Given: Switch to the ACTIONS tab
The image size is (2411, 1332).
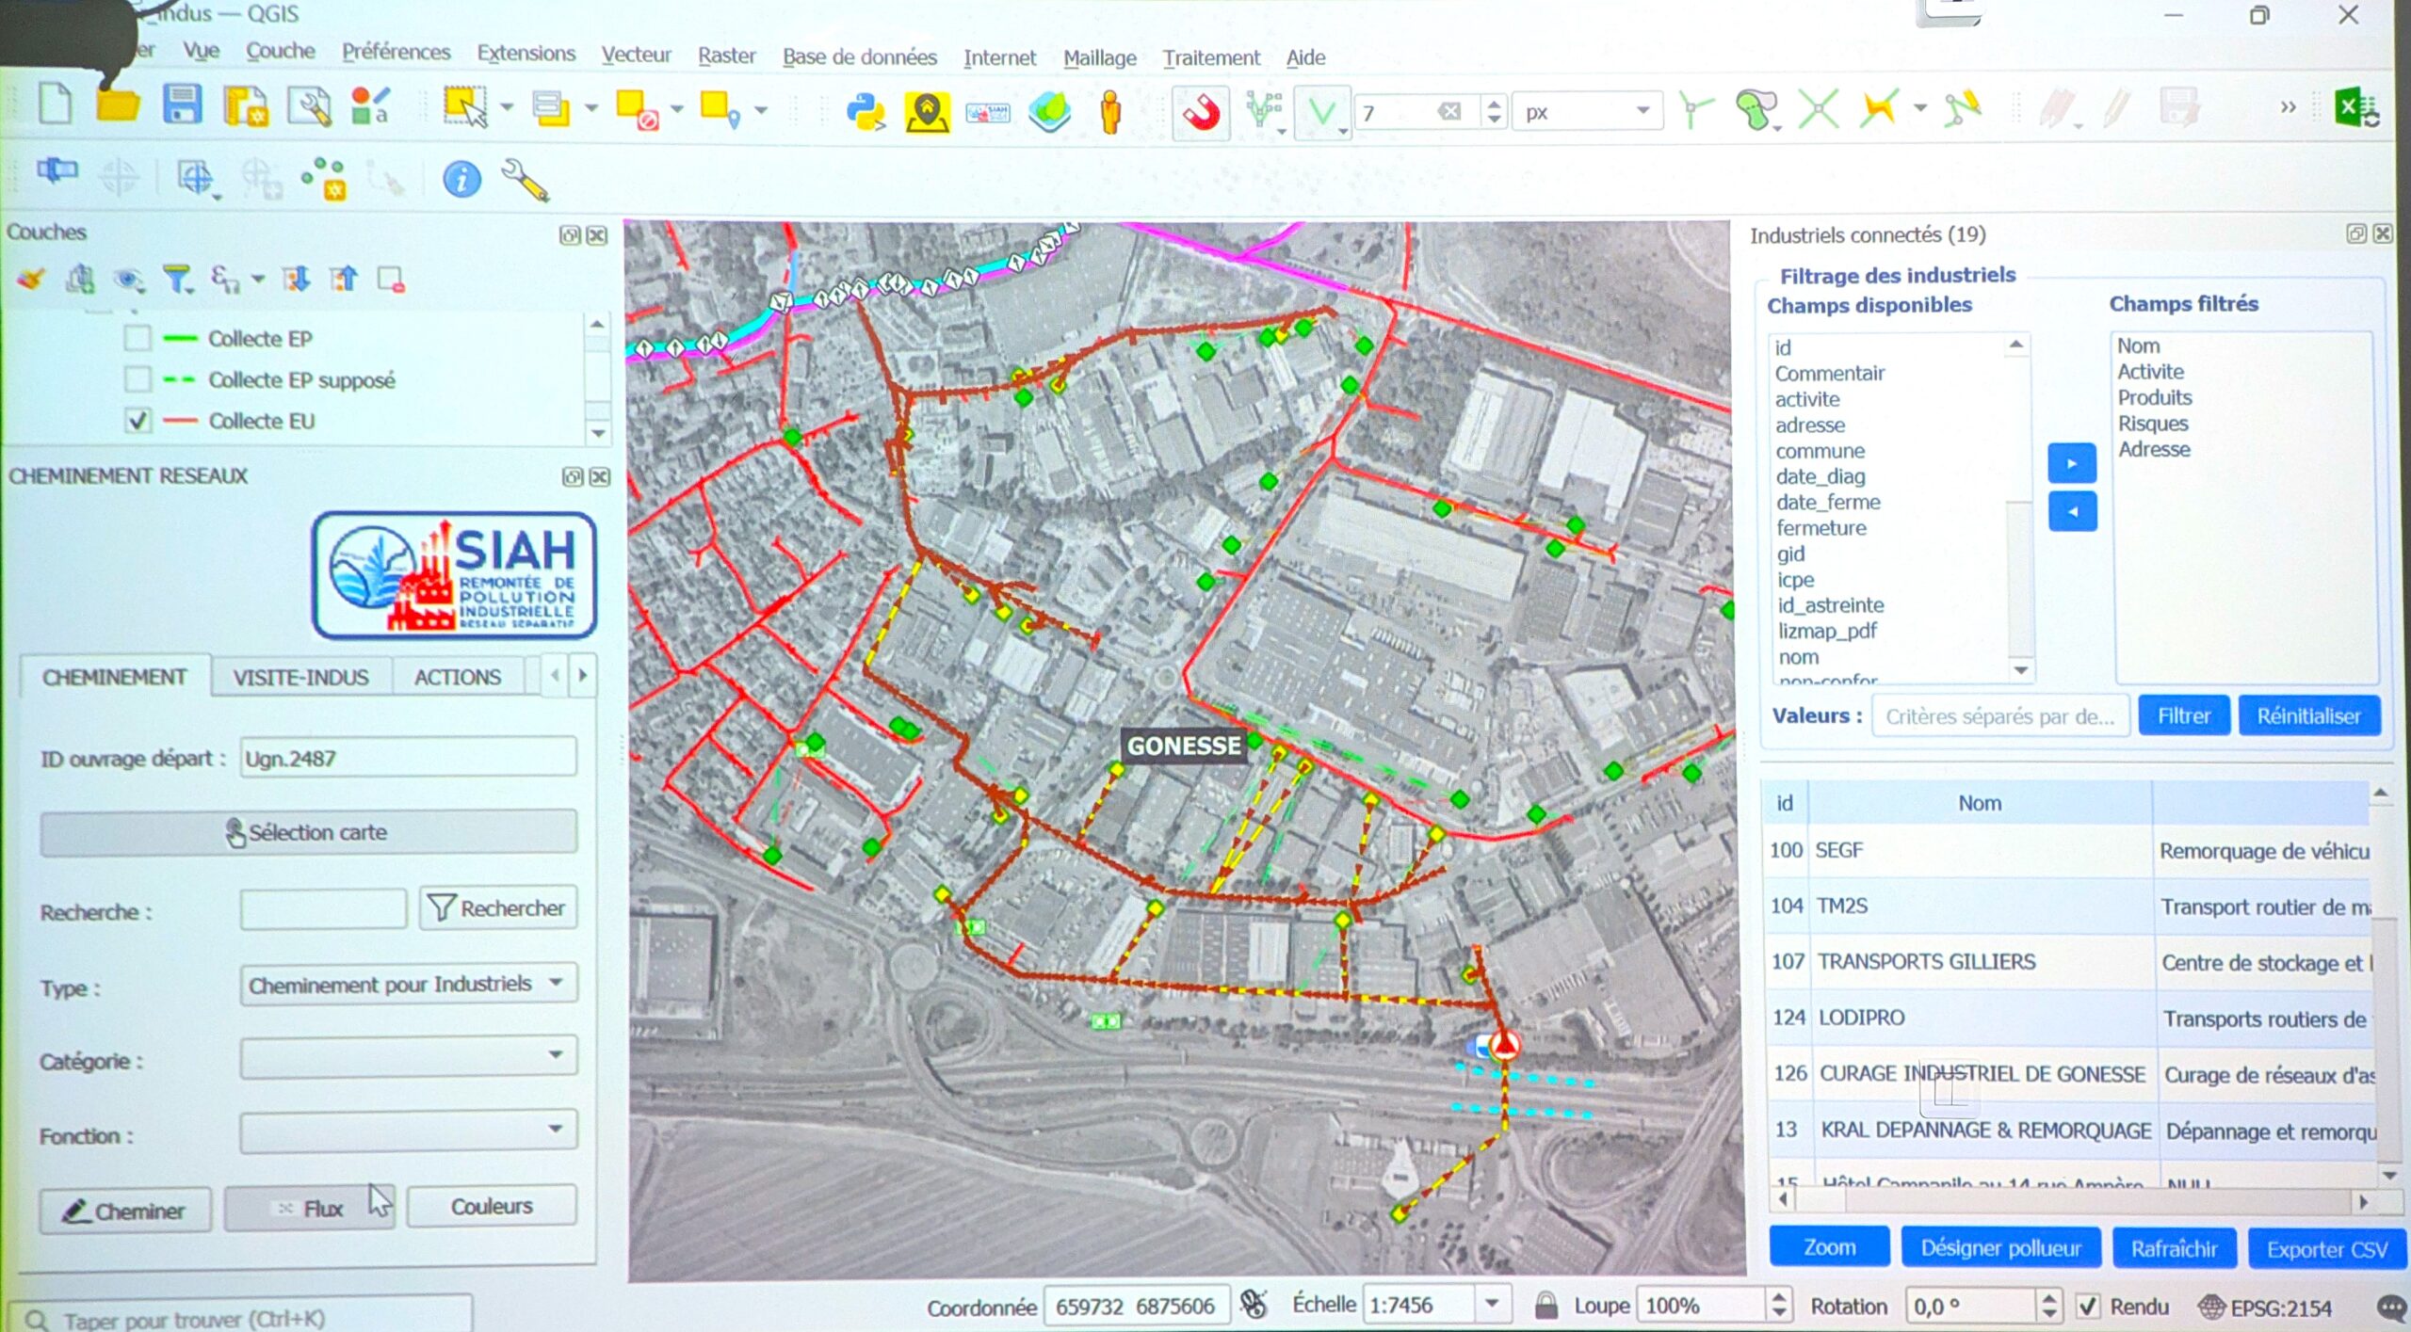Looking at the screenshot, I should coord(458,677).
